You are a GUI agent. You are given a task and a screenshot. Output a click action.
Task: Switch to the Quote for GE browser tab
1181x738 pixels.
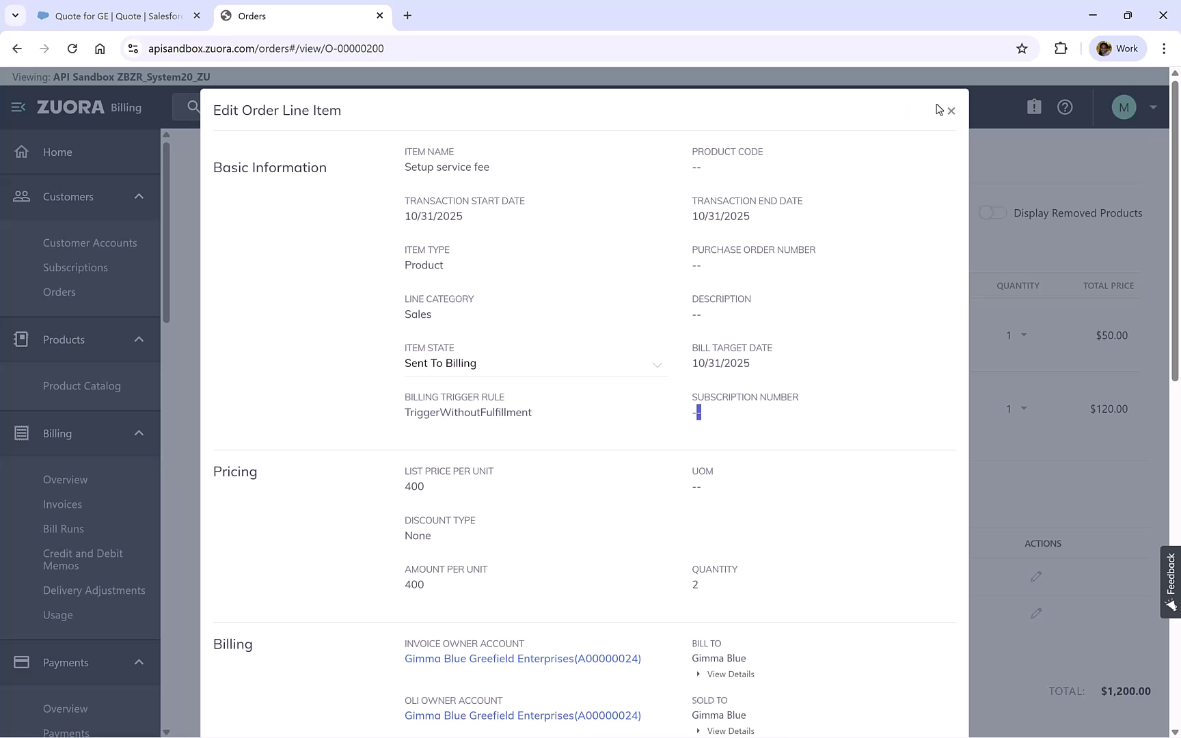click(109, 15)
